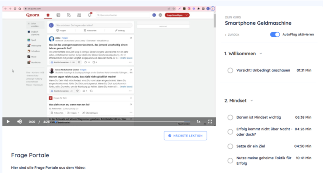Open 'Sport' space in Quora sidebar
Viewport: 323px width, 173px height.
(x=32, y=40)
